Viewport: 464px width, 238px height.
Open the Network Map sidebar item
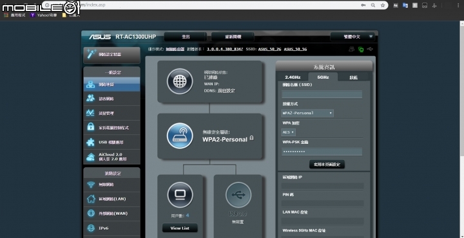(x=111, y=84)
